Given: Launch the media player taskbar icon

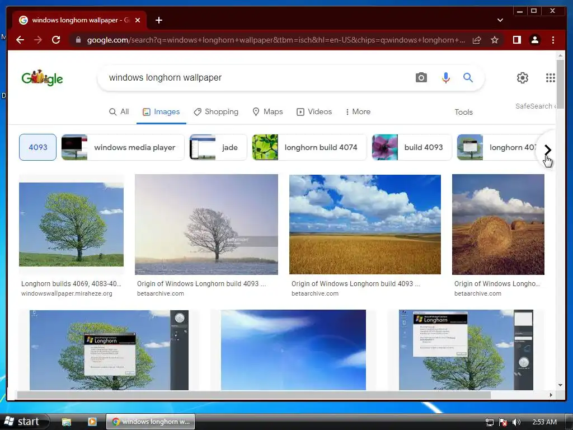Looking at the screenshot, I should pos(92,422).
